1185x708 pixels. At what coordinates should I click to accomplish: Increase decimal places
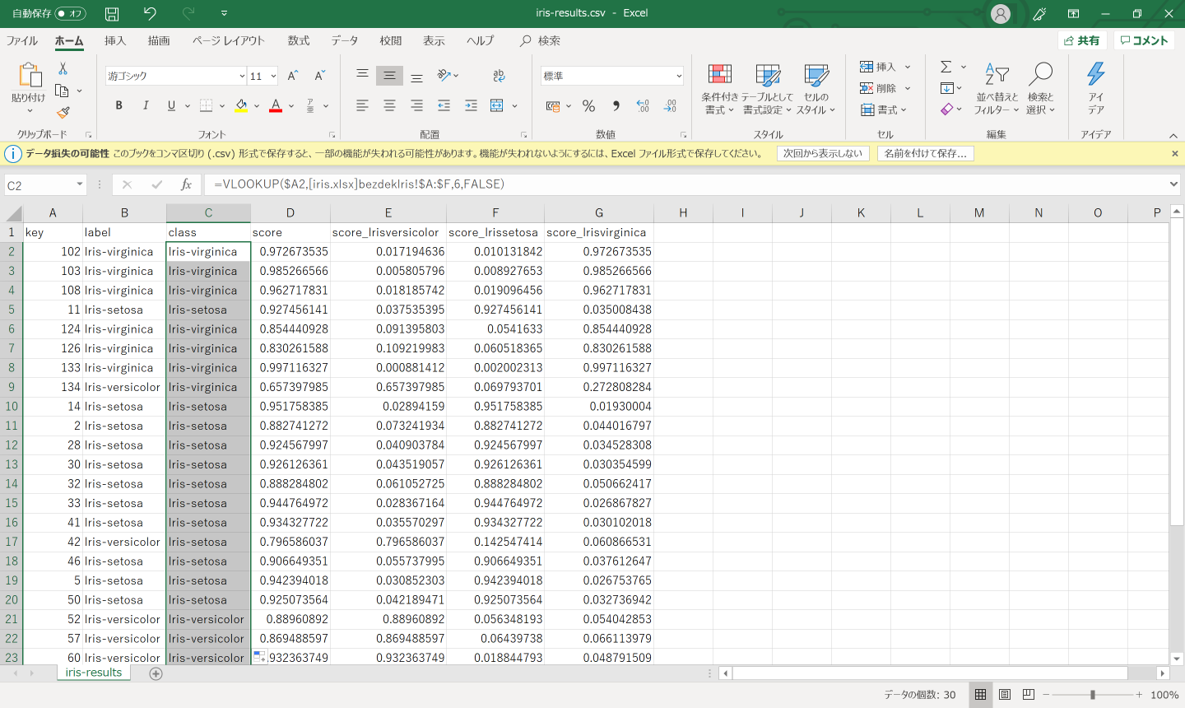point(643,105)
